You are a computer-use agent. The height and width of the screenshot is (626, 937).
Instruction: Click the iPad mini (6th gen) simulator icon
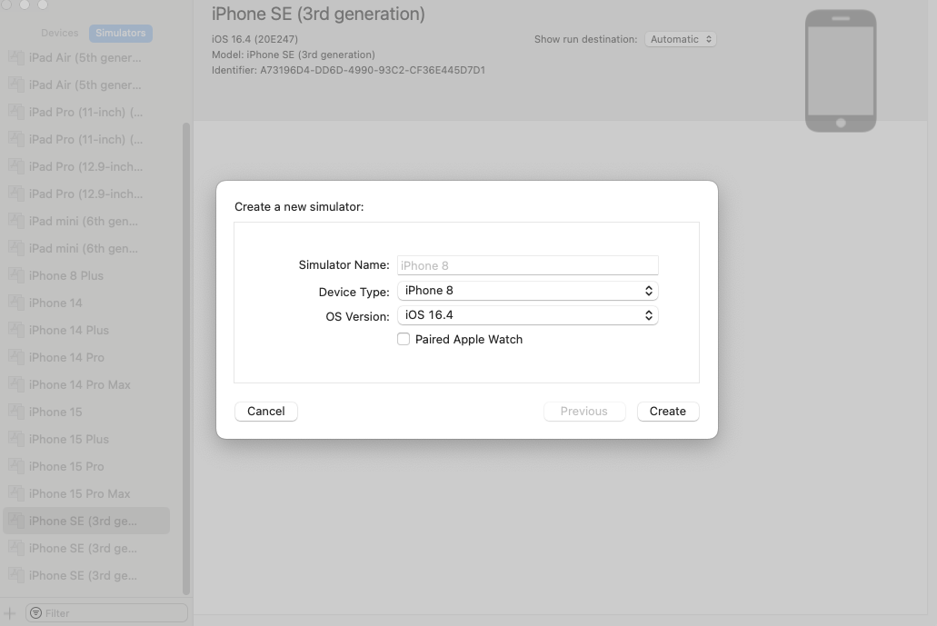click(15, 221)
